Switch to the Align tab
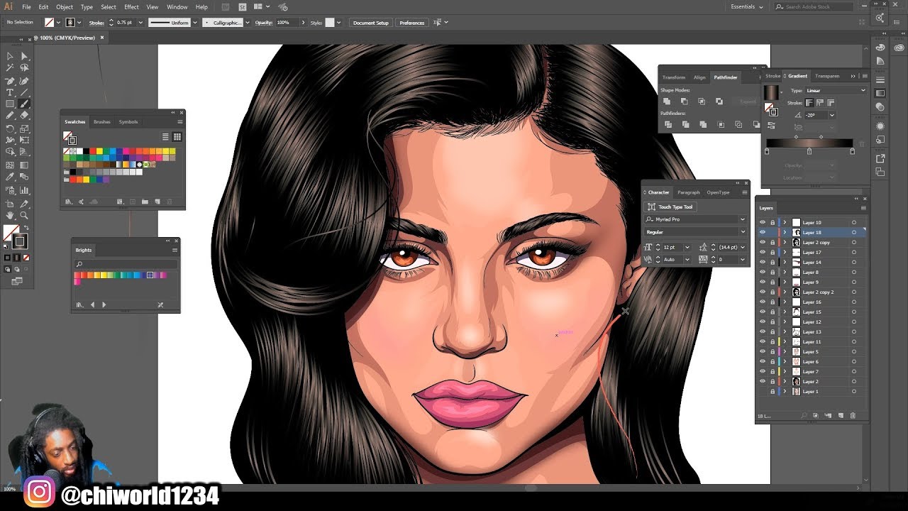The image size is (908, 511). pyautogui.click(x=699, y=77)
